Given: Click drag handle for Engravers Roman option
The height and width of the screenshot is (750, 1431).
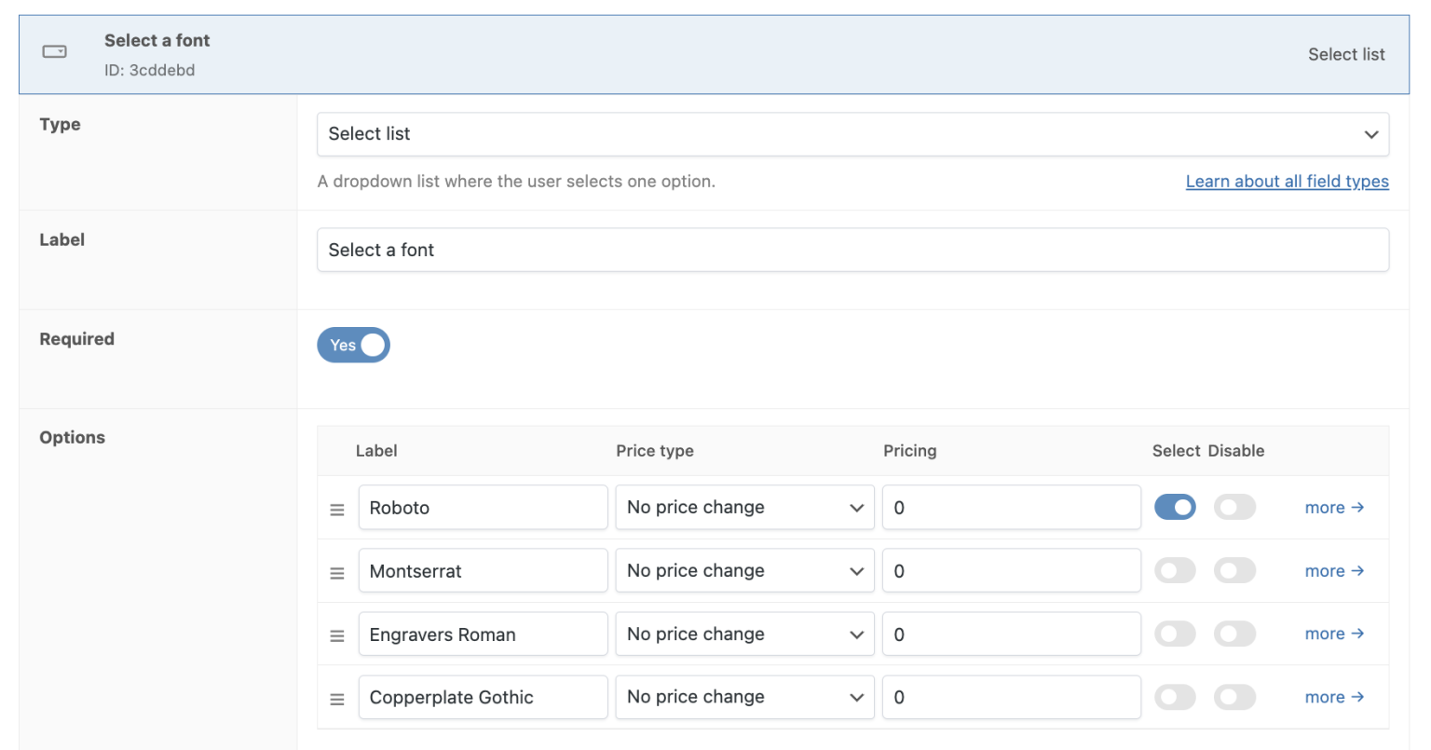Looking at the screenshot, I should (337, 636).
